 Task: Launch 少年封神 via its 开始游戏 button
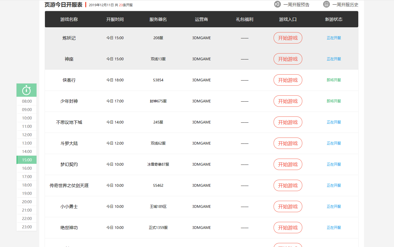coord(288,101)
